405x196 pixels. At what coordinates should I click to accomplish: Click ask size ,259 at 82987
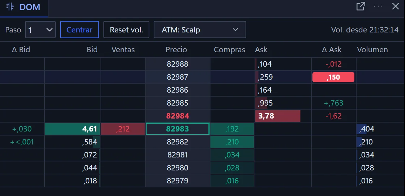(x=265, y=77)
